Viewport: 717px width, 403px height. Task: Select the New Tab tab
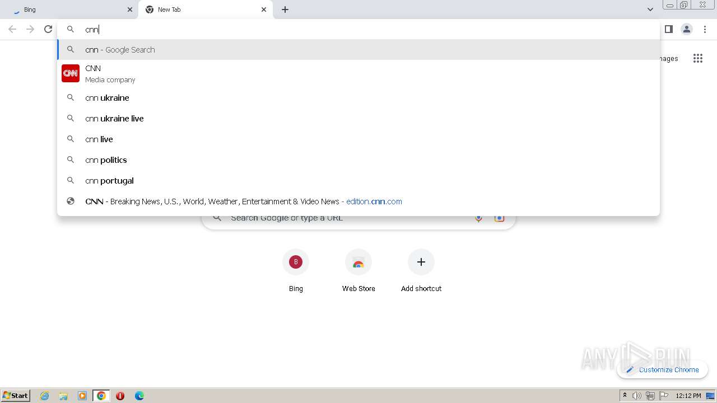(x=206, y=10)
